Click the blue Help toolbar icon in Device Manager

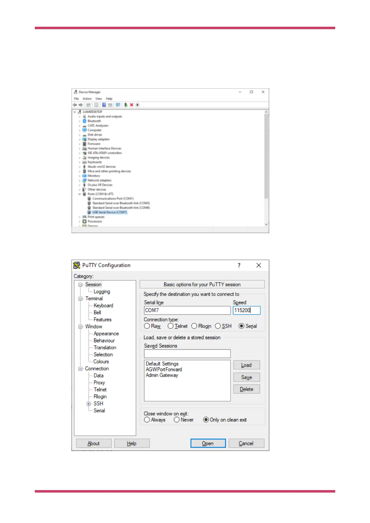click(104, 105)
